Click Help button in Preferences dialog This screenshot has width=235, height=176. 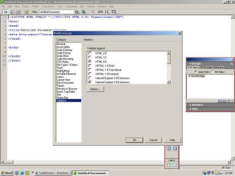click(172, 140)
